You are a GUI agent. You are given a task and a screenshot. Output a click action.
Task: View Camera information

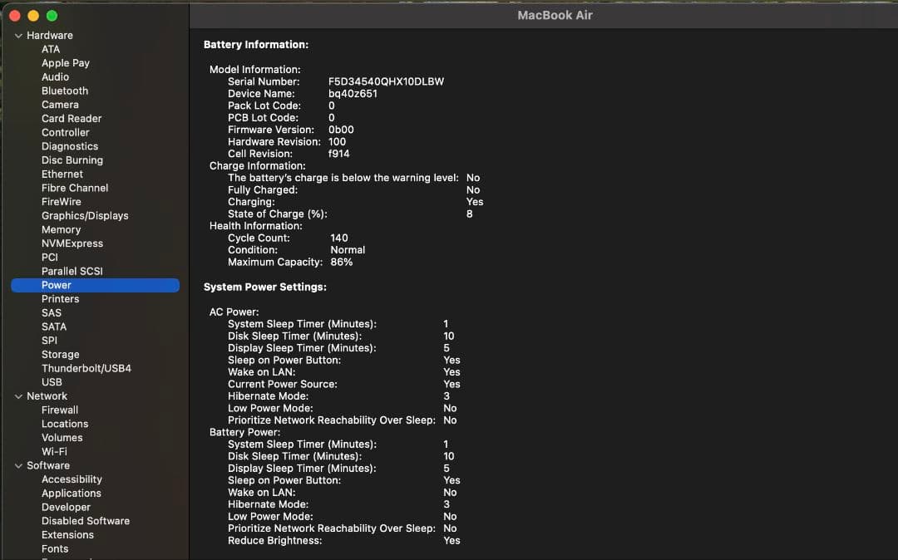[60, 105]
